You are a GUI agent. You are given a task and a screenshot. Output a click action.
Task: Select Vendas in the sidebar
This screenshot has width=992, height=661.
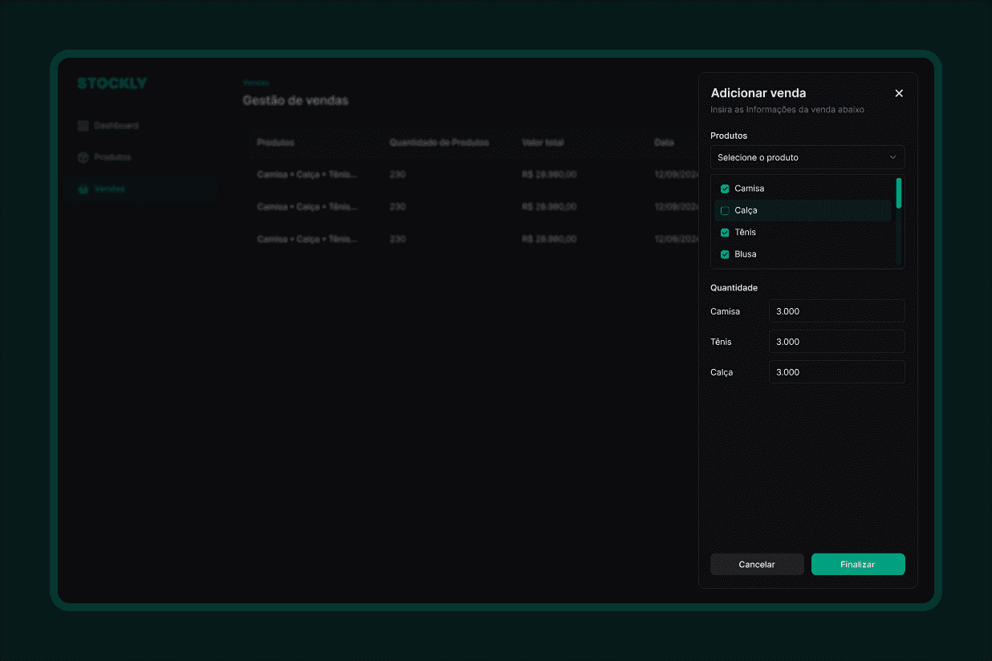coord(141,189)
